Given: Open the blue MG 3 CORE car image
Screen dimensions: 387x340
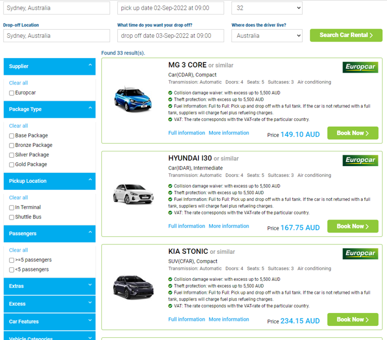Looking at the screenshot, I should coord(133,99).
